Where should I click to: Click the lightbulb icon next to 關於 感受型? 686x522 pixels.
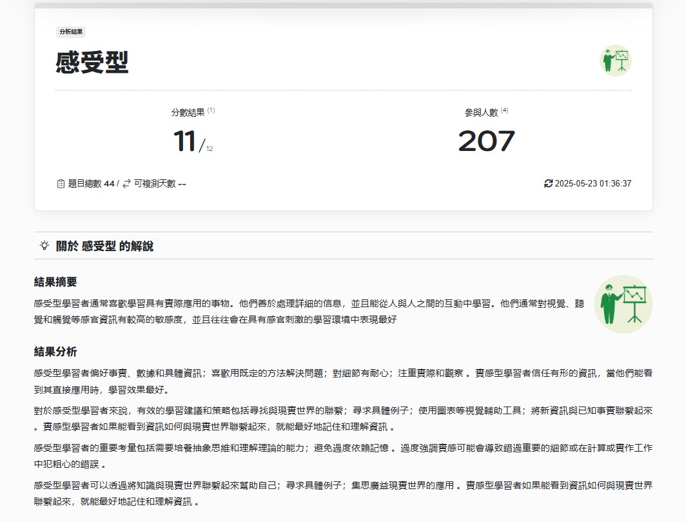click(x=44, y=246)
